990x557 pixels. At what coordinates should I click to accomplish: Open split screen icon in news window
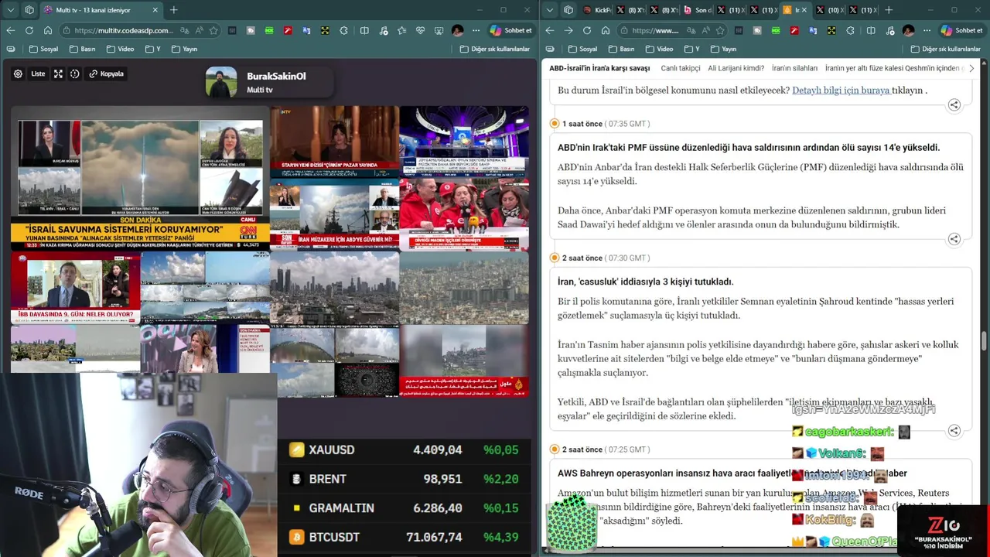tap(871, 30)
